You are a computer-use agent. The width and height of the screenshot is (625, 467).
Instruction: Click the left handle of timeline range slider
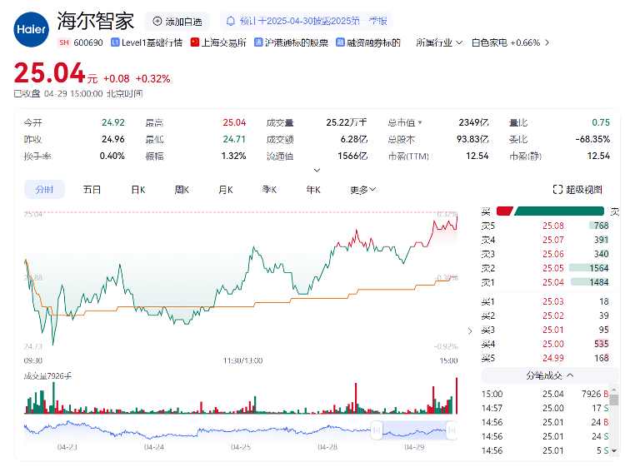[377, 430]
